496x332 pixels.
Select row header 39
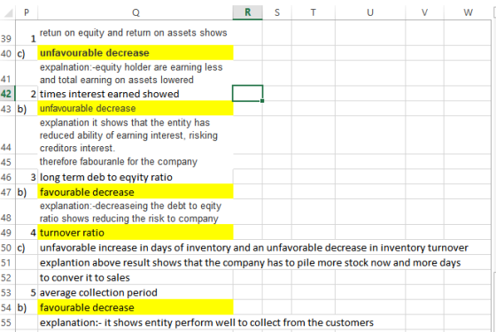[x=7, y=33]
